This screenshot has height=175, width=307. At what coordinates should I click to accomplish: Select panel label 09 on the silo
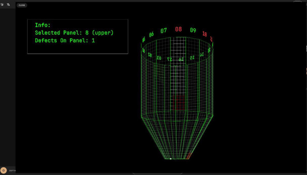pyautogui.click(x=193, y=30)
